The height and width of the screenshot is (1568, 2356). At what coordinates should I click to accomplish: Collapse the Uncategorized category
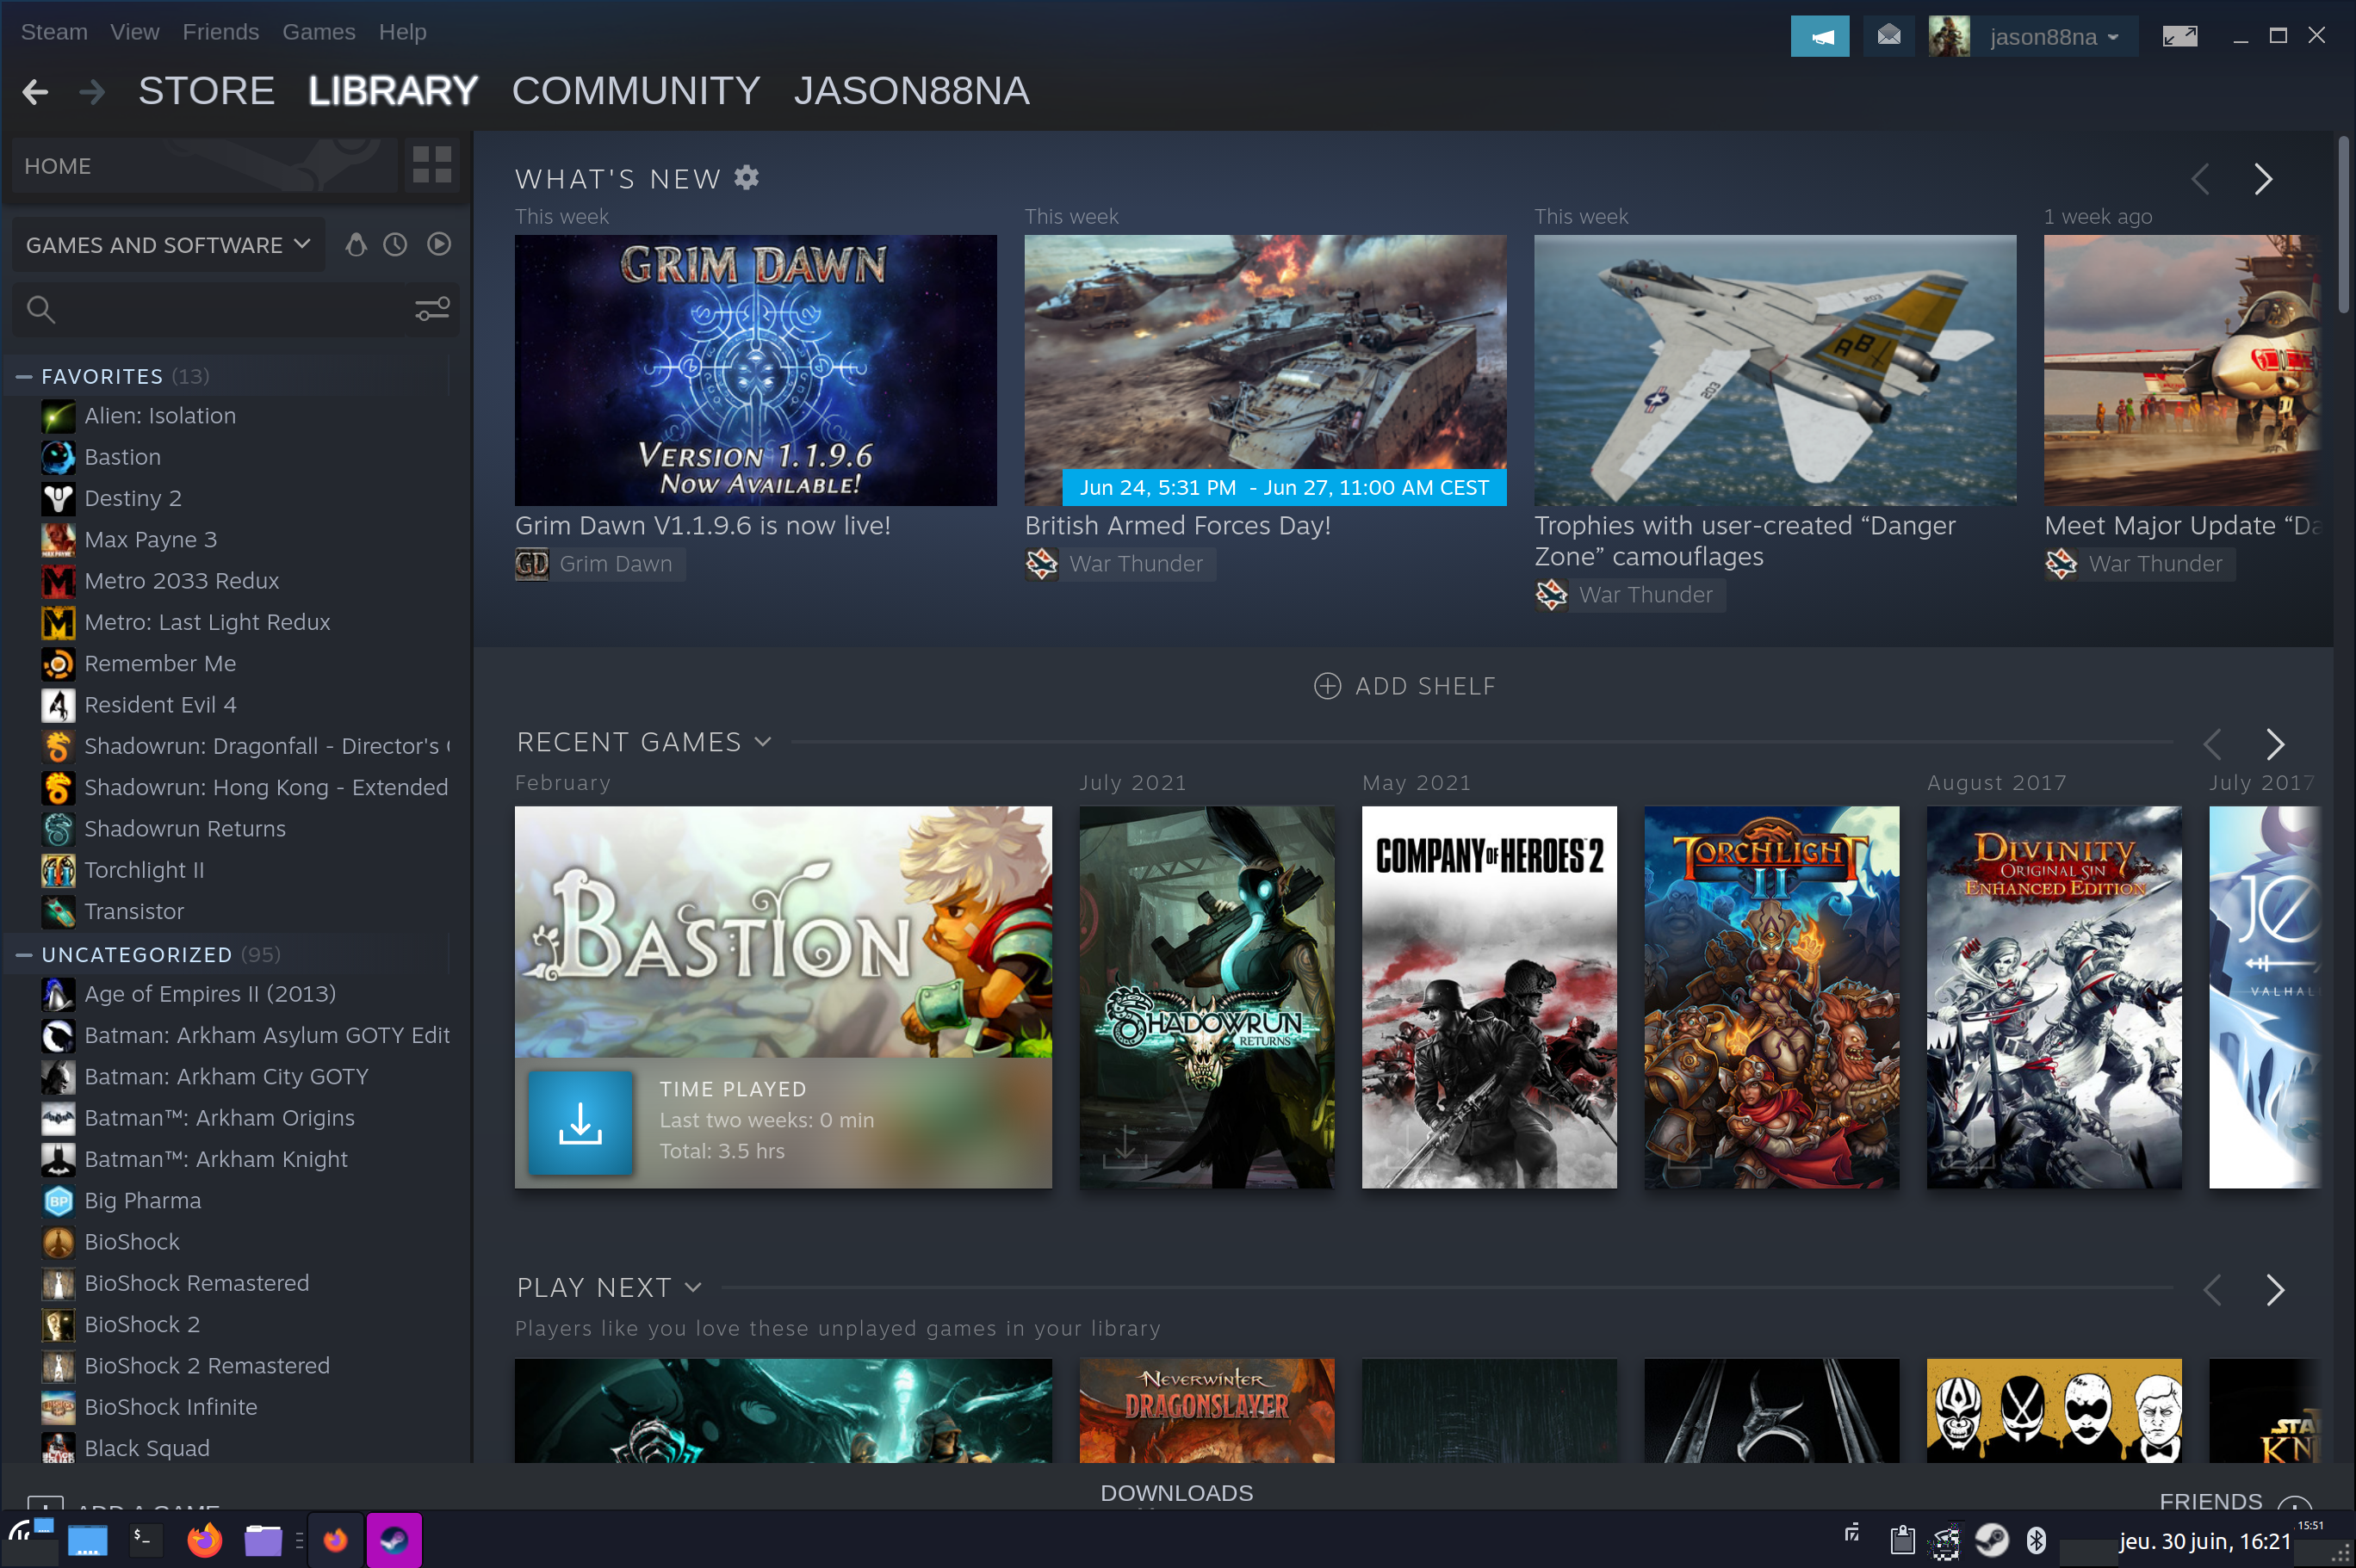pos(24,955)
